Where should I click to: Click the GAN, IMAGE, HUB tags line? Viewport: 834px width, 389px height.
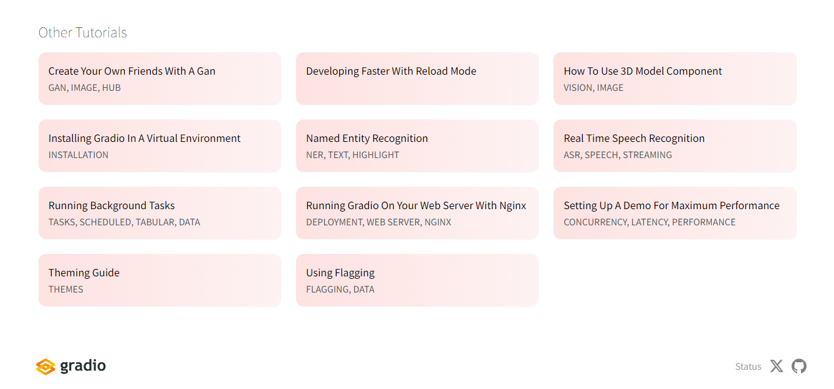tap(84, 88)
